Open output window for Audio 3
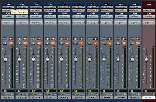This screenshot has height=102, width=156. [41, 94]
